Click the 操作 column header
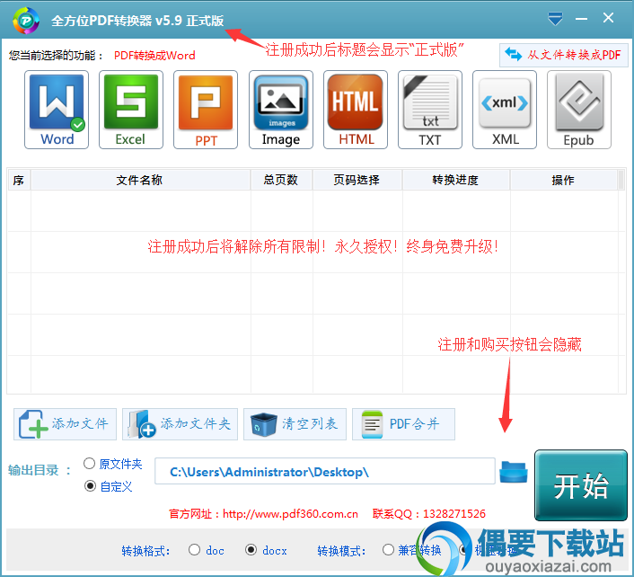Viewport: 634px width, 577px height. tap(564, 180)
